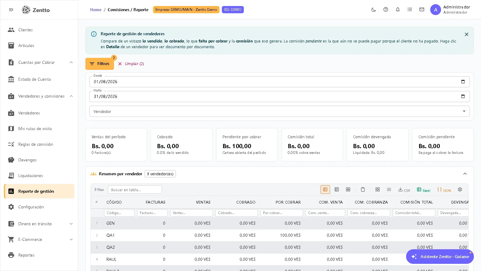
Task: Select the compact list view icon
Action: [337, 189]
